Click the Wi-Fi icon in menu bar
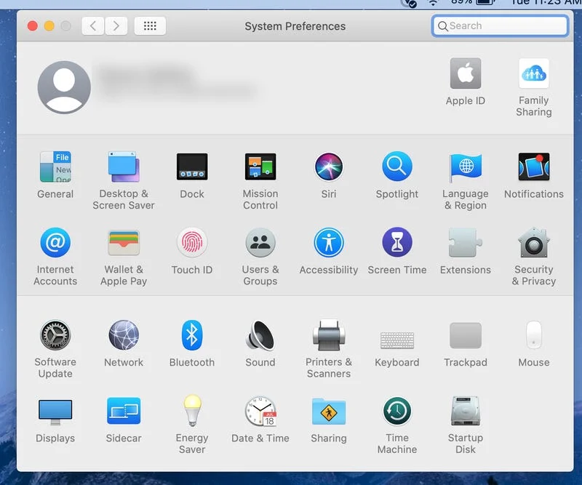The height and width of the screenshot is (485, 582). pyautogui.click(x=433, y=3)
